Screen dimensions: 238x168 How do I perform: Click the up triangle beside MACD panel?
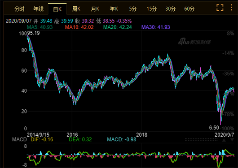224,140
